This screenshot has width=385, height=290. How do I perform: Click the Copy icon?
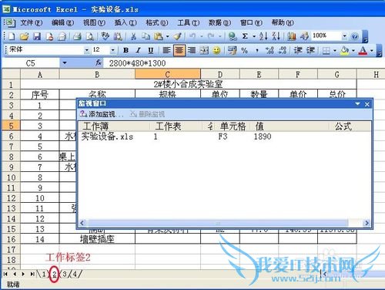coord(146,36)
